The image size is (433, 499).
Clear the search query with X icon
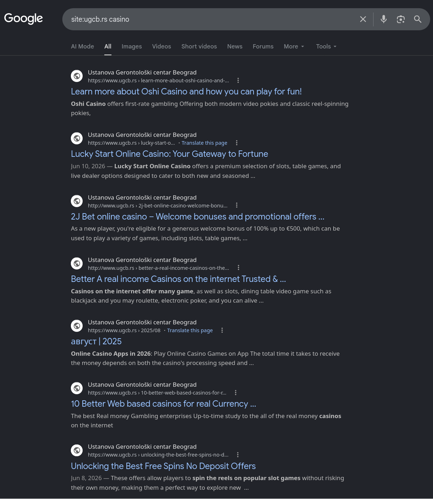point(363,19)
